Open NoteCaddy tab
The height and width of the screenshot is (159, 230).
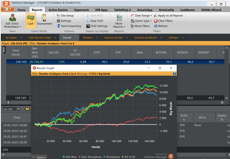[166, 10]
